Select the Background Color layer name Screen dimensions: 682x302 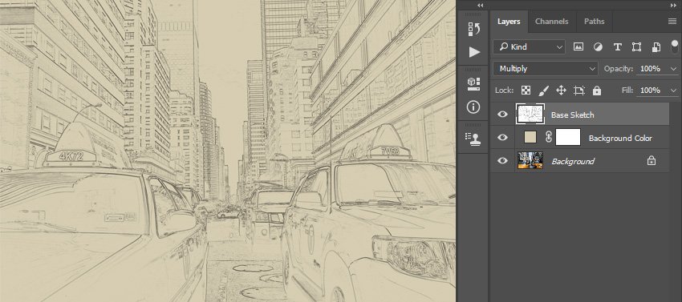620,138
